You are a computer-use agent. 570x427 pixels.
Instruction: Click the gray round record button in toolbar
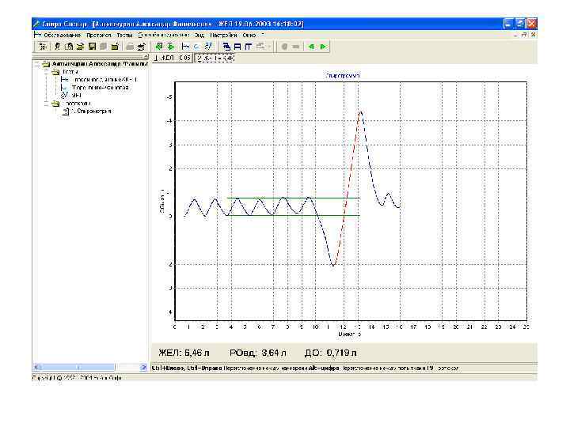pyautogui.click(x=284, y=47)
